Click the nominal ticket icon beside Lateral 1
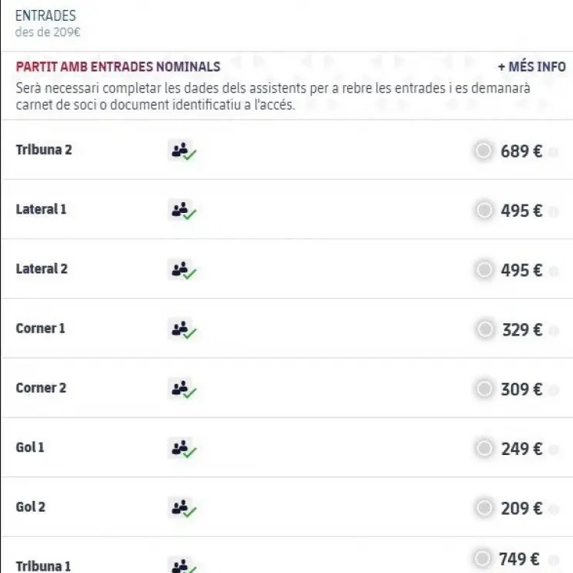573x573 pixels. (x=183, y=210)
